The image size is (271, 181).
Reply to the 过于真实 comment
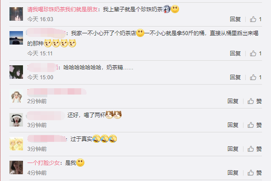click(x=233, y=149)
